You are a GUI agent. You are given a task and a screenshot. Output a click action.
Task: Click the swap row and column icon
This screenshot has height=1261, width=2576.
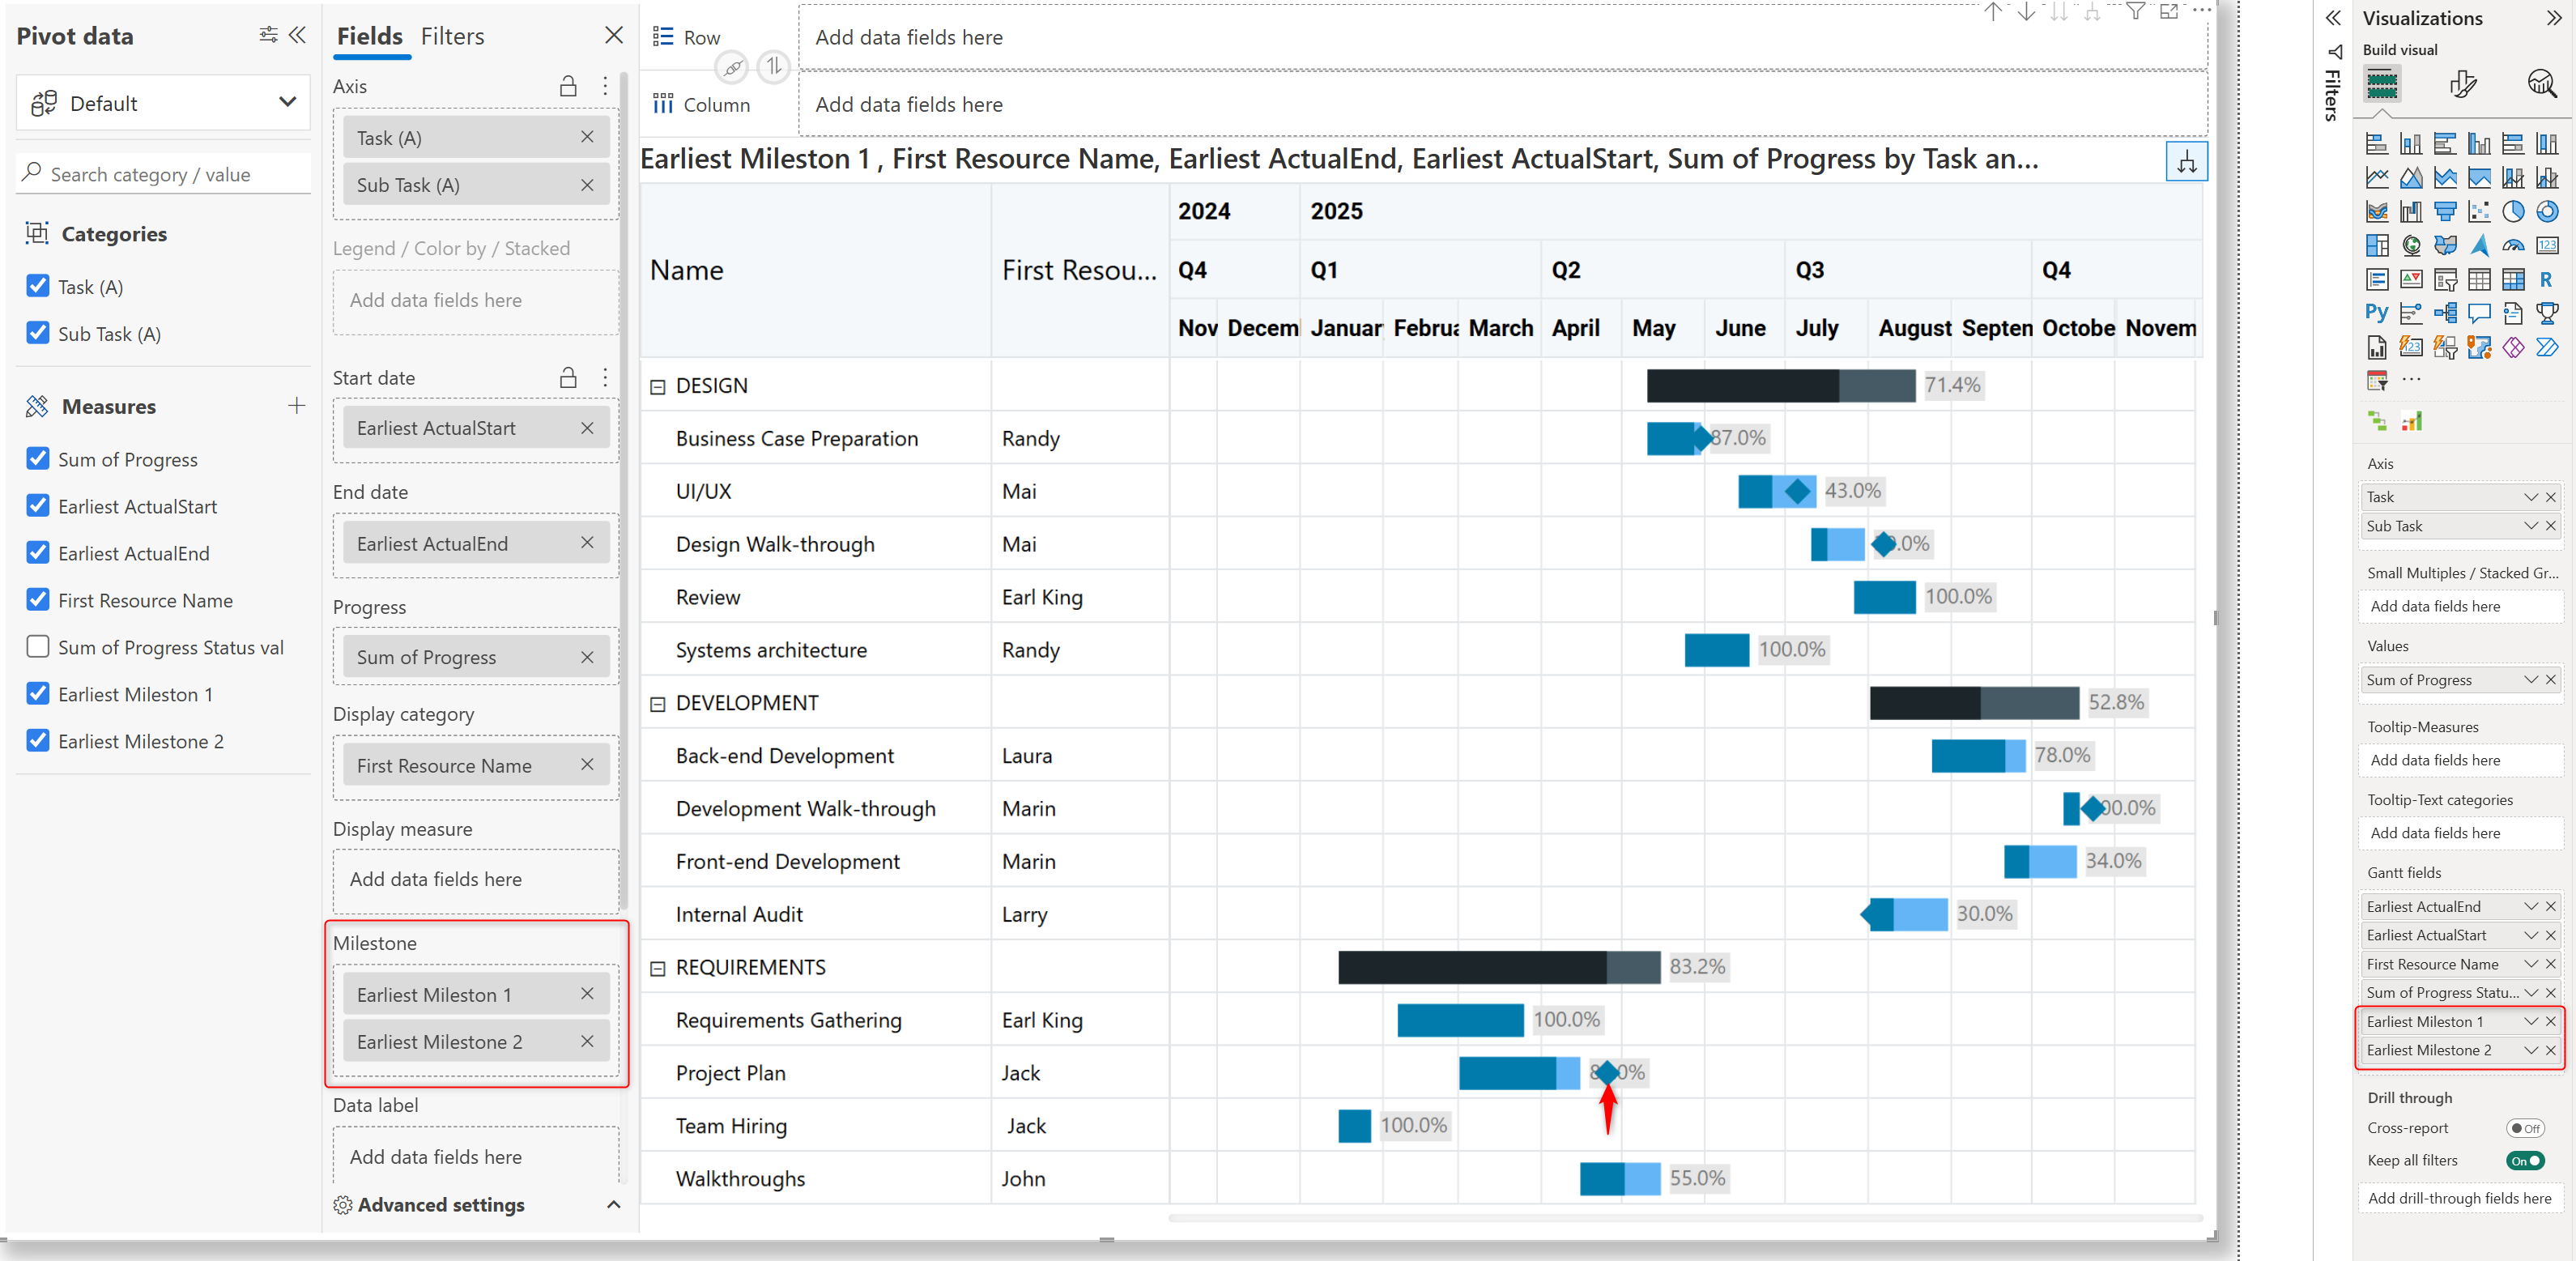pyautogui.click(x=773, y=68)
